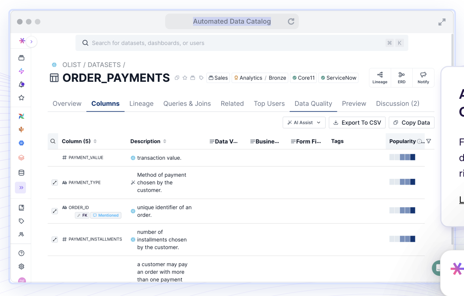
Task: Click the Core11 tag chip
Action: 304,78
